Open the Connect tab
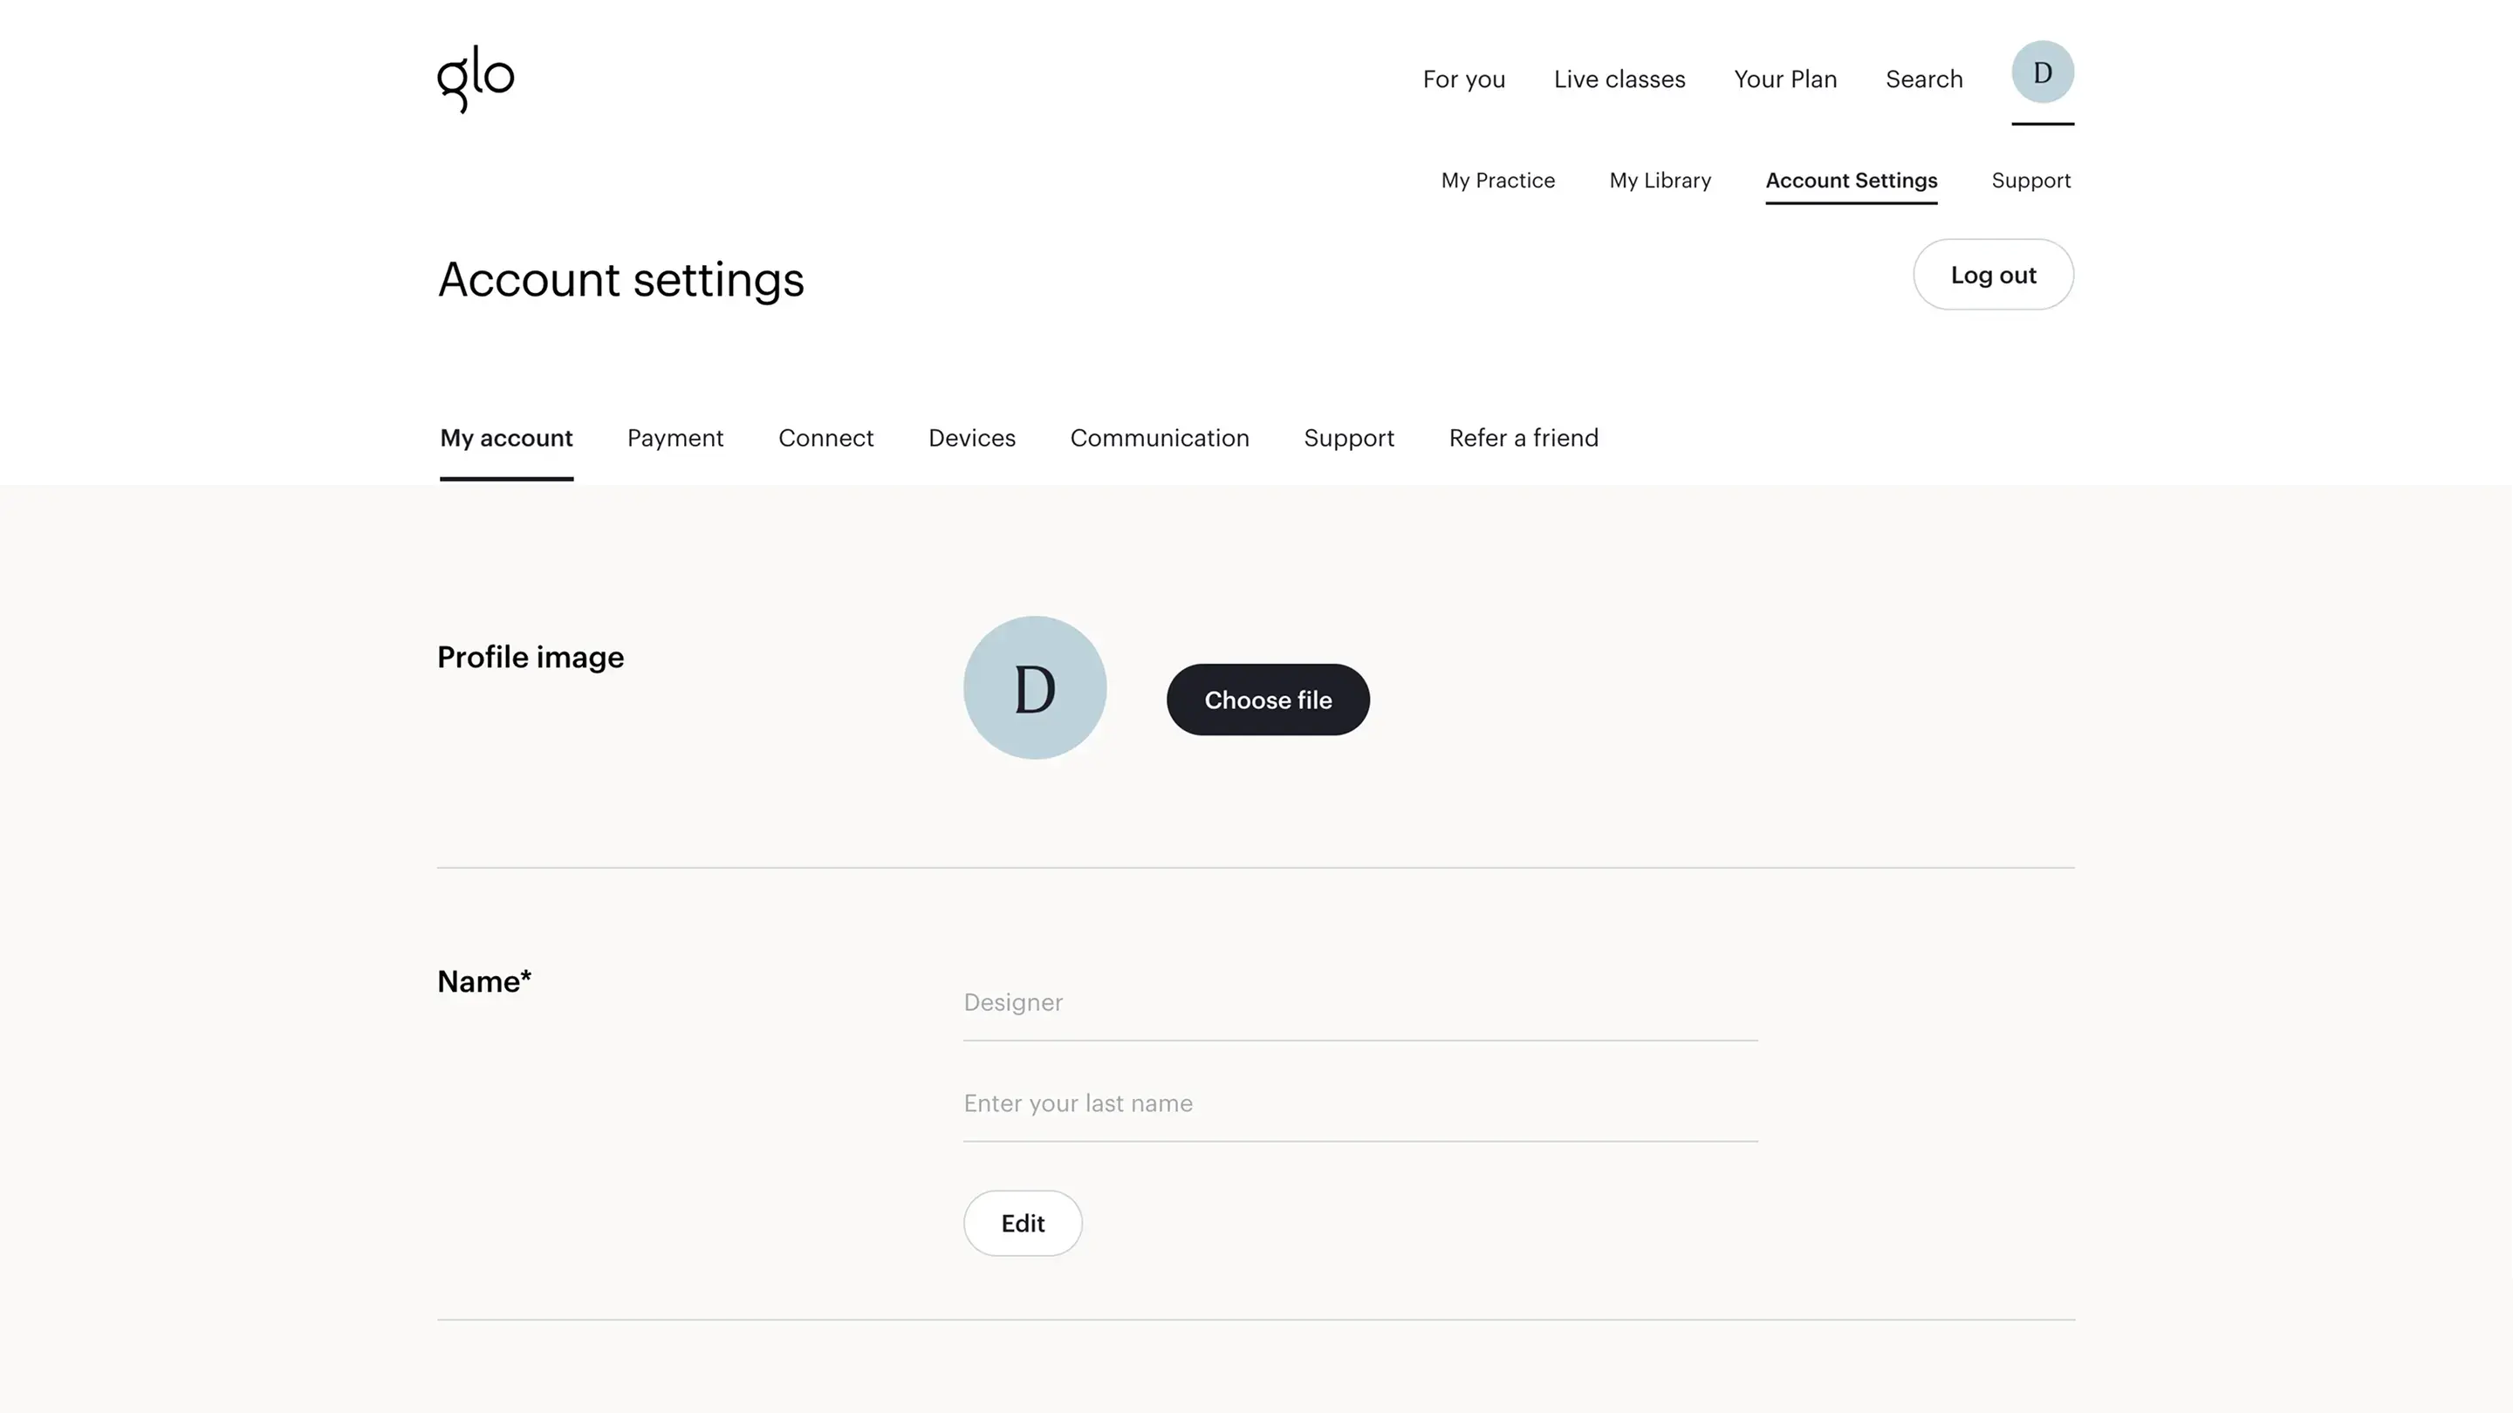 [x=825, y=438]
